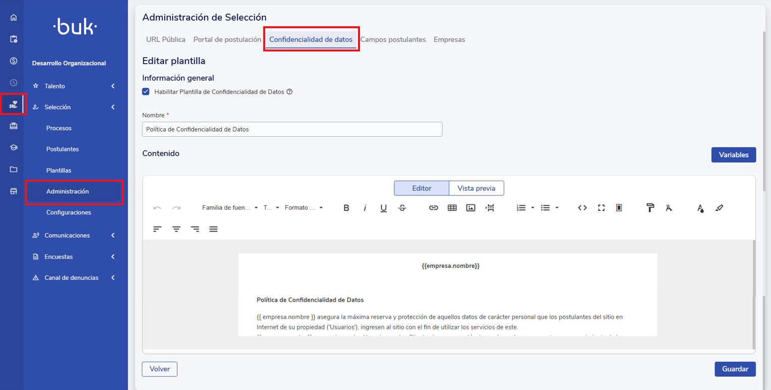Uncheck Habilitar Plantilla de Confidencialidad de Datos
771x390 pixels.
[x=146, y=92]
